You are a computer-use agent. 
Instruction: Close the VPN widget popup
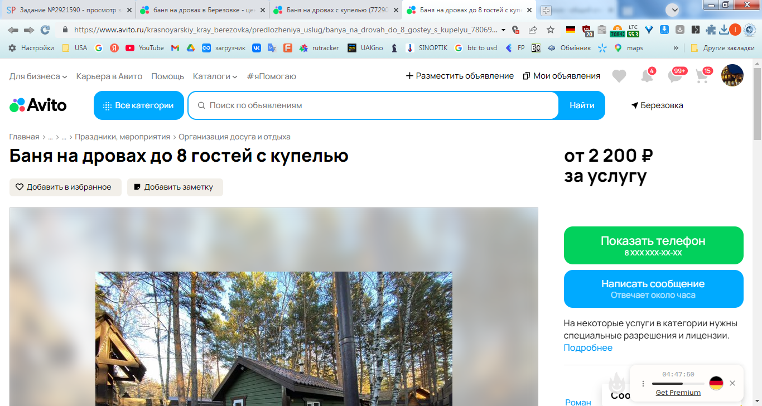732,383
